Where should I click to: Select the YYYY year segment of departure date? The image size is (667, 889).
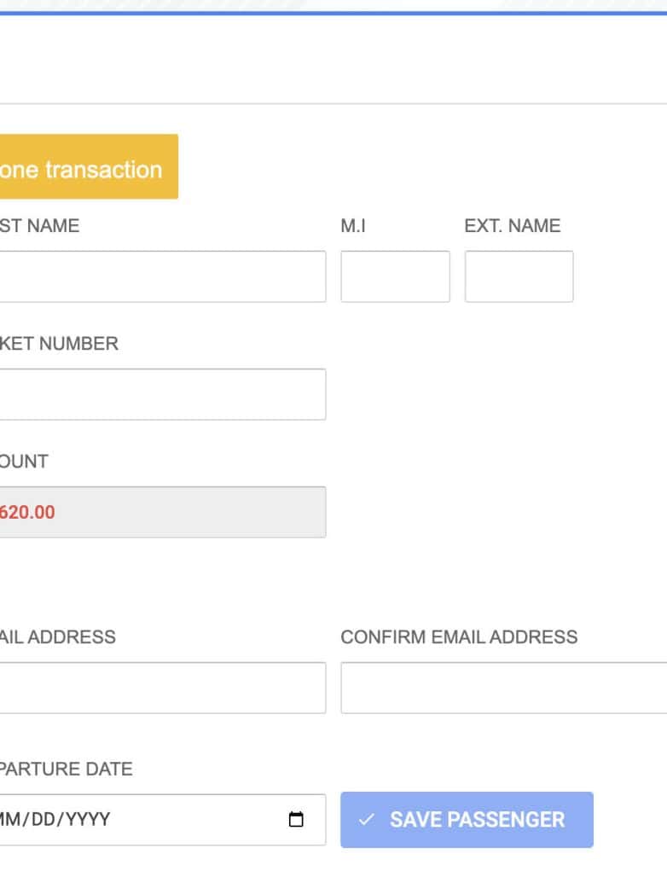coord(88,820)
